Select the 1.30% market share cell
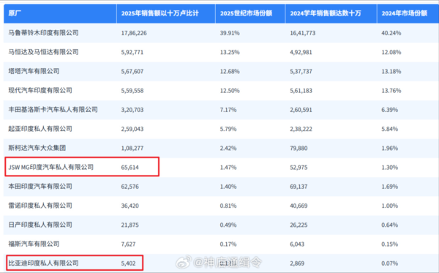 coord(390,168)
